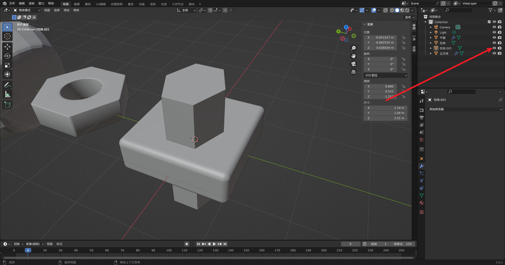
Task: Jump to the start frame button
Action: click(198, 244)
